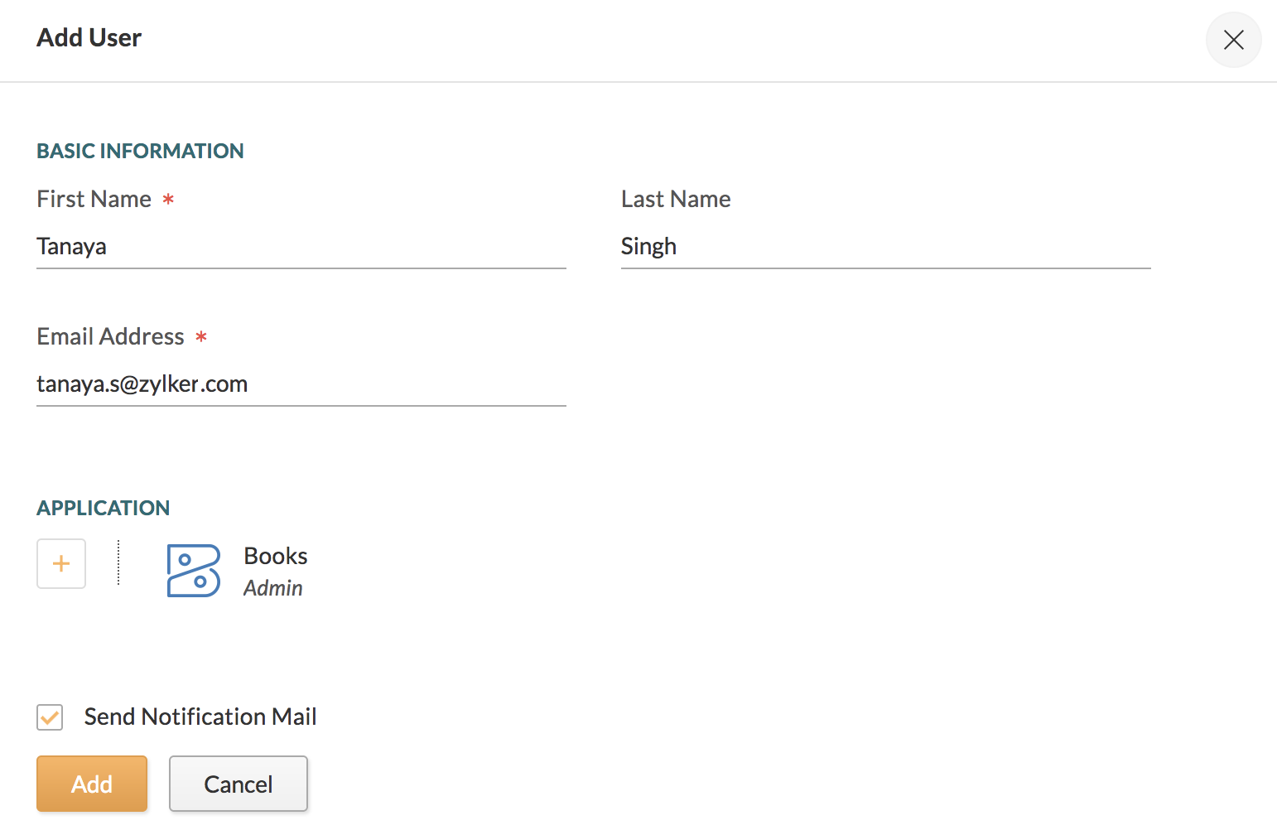Click the plus icon to add application
The image size is (1277, 830).
(x=61, y=564)
